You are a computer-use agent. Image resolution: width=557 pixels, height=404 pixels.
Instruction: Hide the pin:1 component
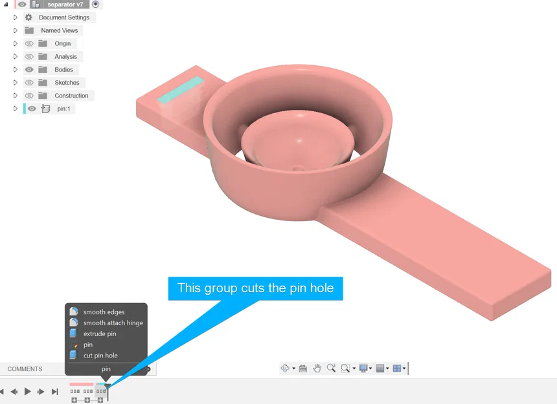[30, 108]
